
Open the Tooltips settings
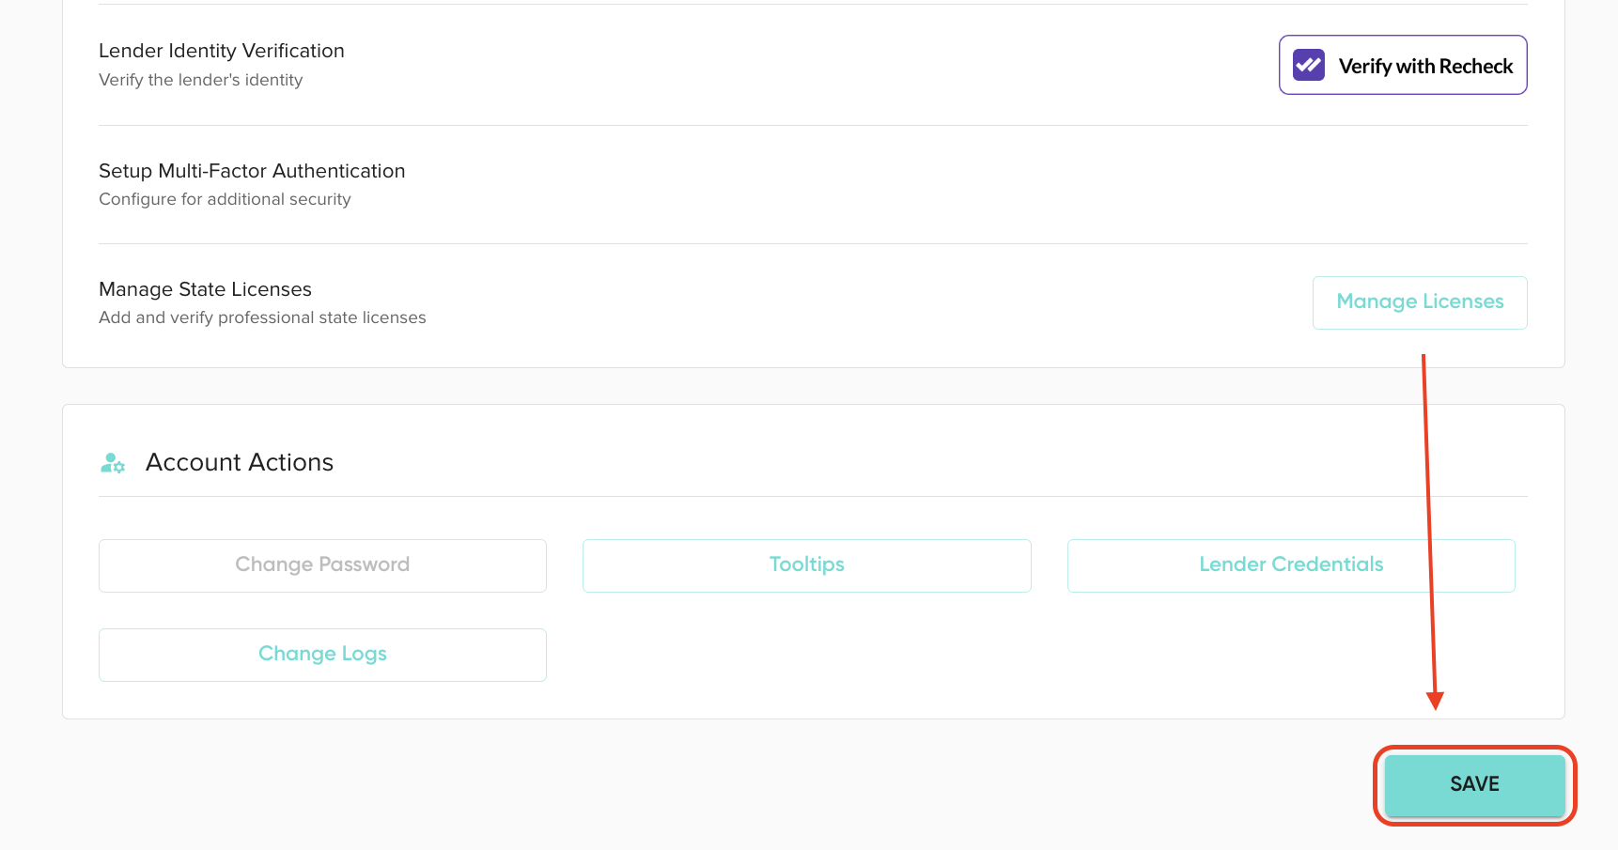click(x=807, y=565)
